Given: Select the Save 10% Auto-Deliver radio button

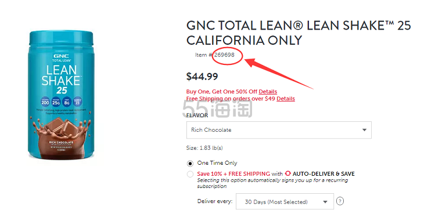Looking at the screenshot, I should tap(190, 174).
